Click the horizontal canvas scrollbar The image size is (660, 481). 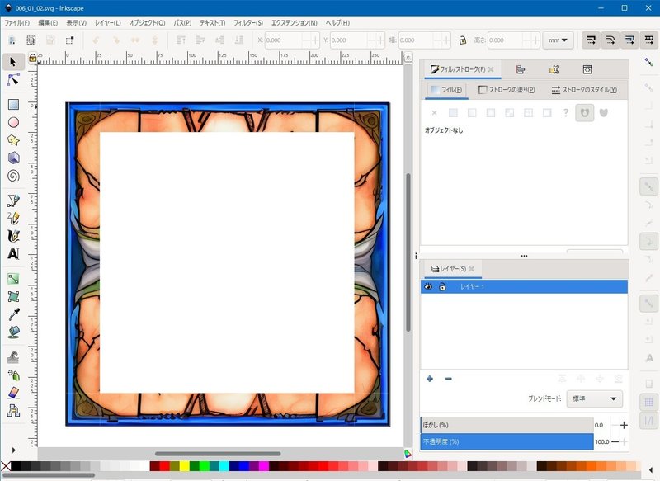[x=218, y=454]
